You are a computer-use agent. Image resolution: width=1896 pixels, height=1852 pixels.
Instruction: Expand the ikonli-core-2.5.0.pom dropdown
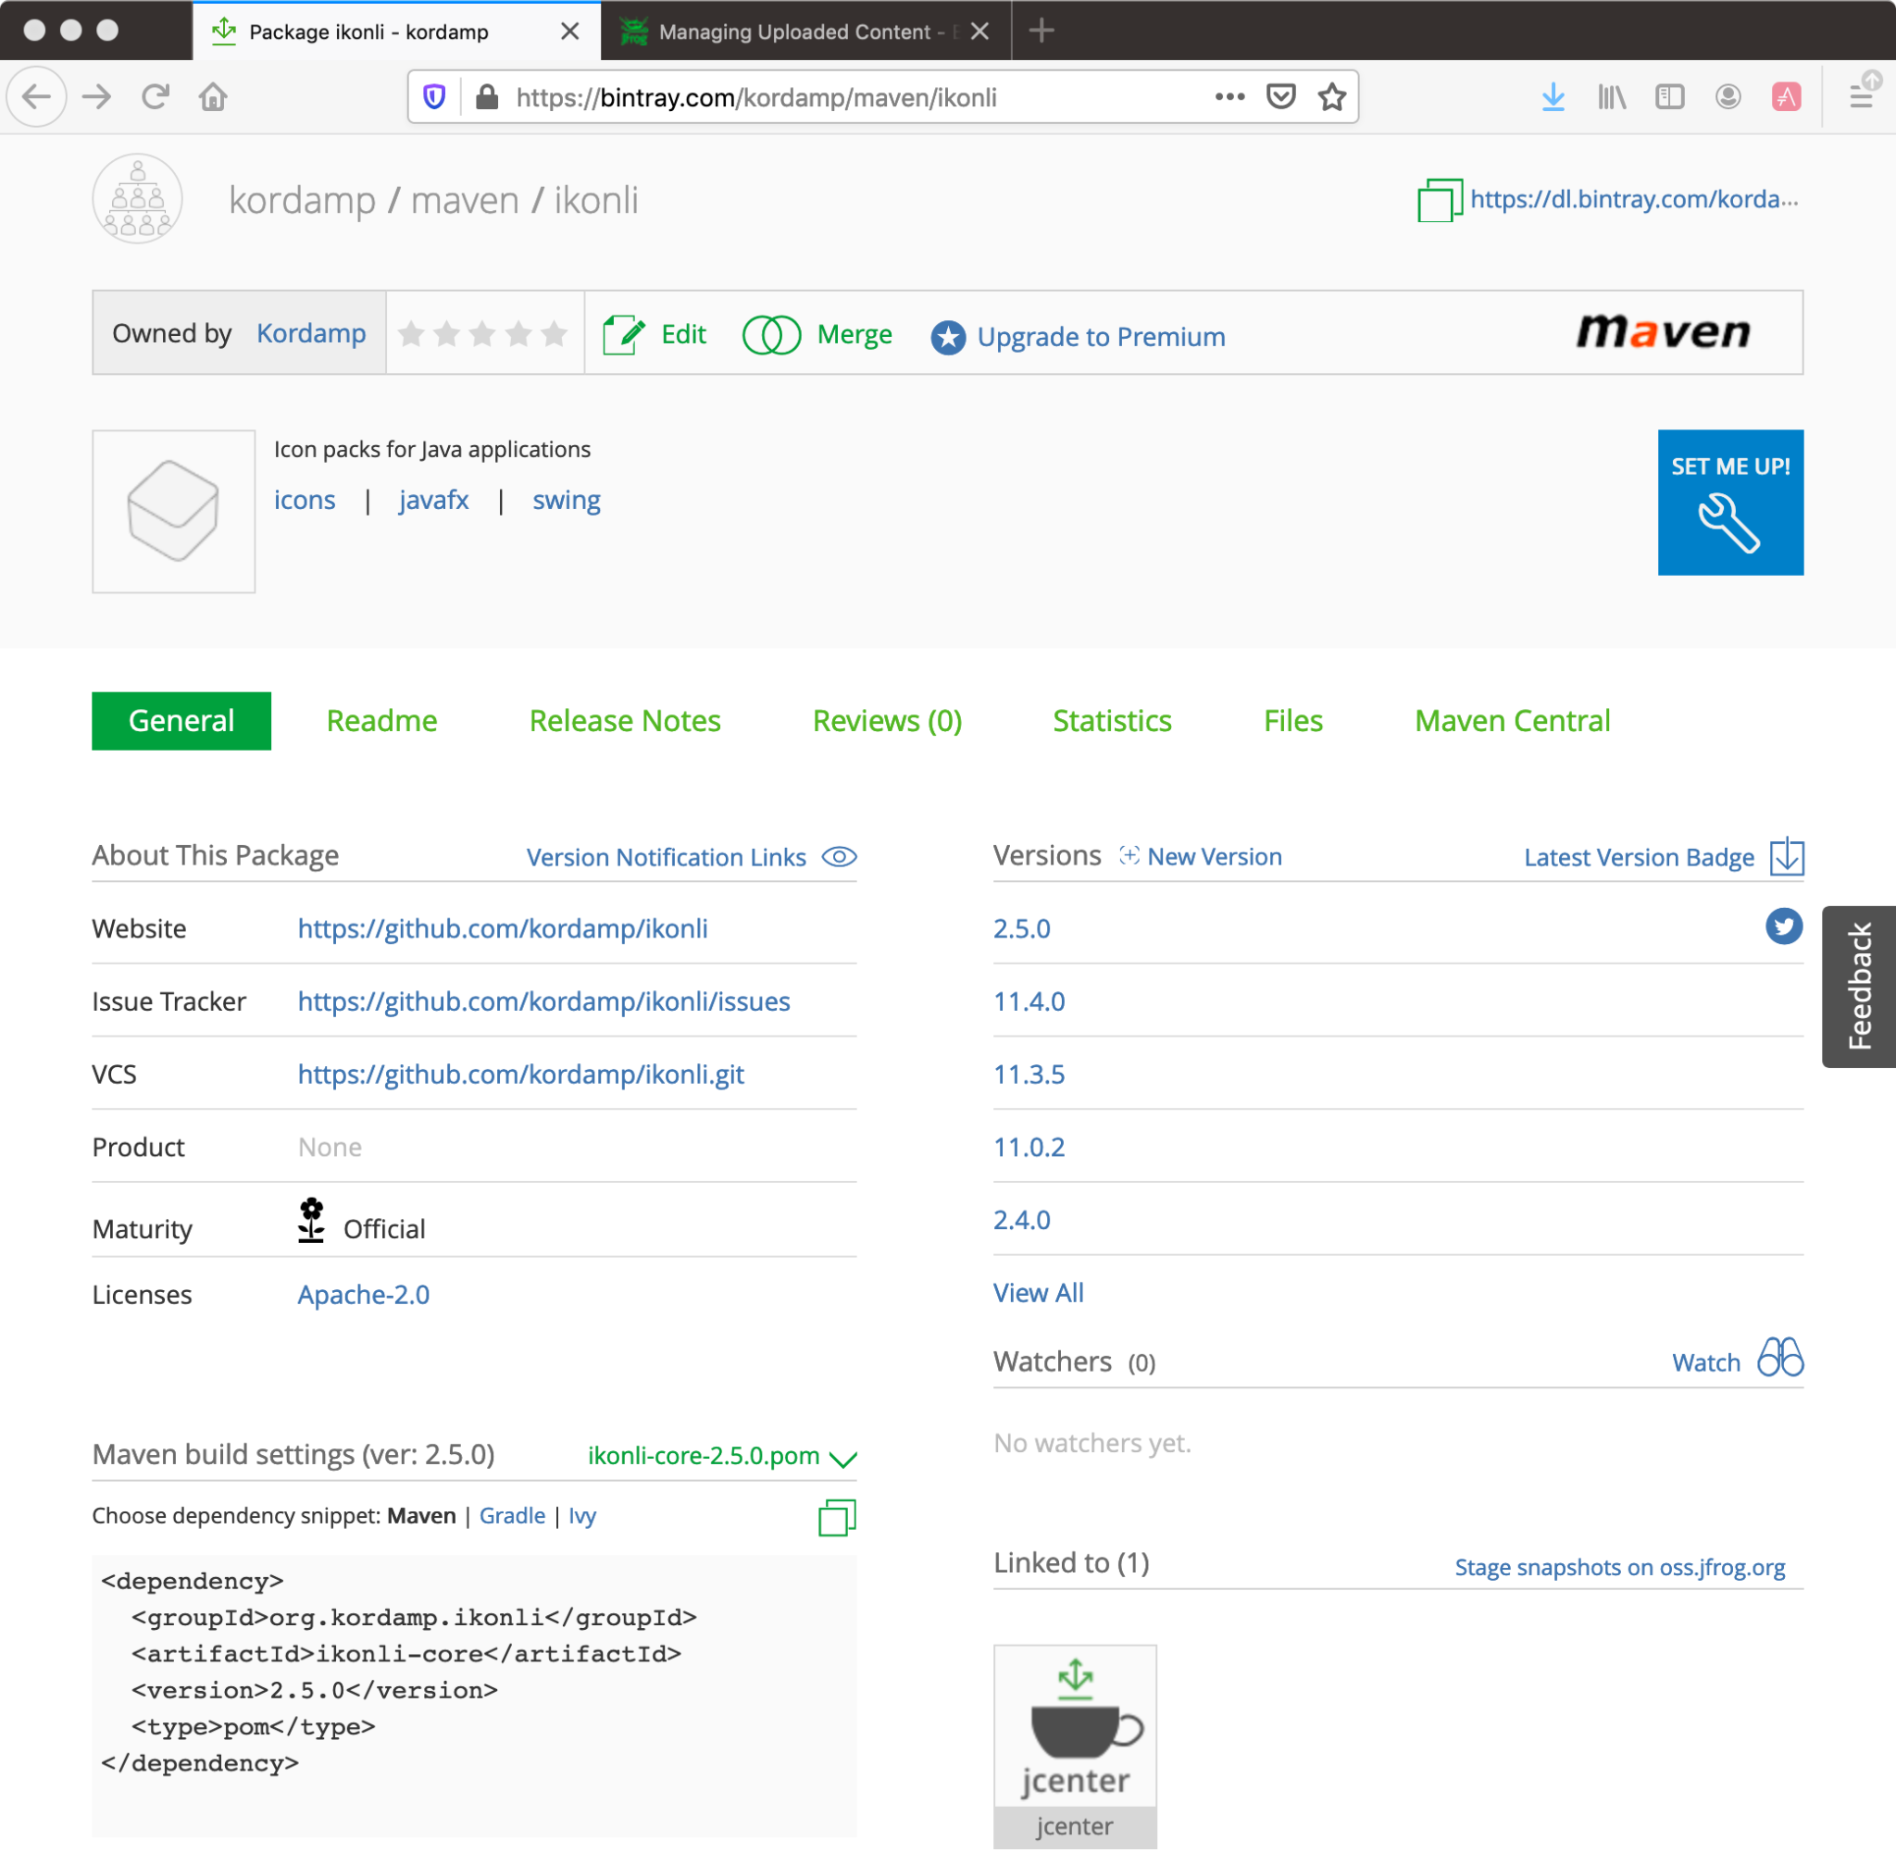click(842, 1458)
